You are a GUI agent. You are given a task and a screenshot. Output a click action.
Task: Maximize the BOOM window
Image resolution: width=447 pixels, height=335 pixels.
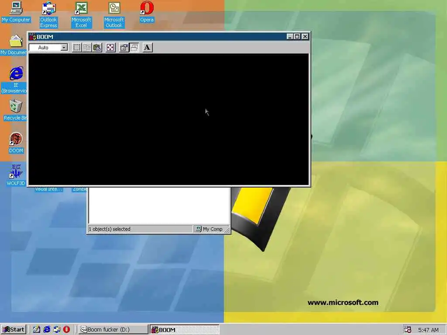click(x=297, y=37)
